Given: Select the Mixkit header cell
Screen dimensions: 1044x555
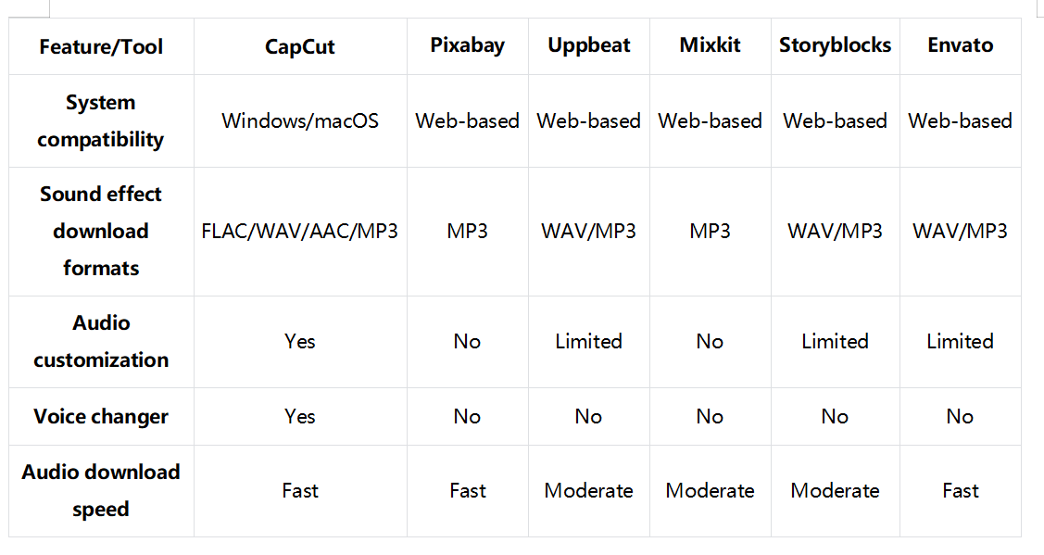Looking at the screenshot, I should pyautogui.click(x=710, y=44).
